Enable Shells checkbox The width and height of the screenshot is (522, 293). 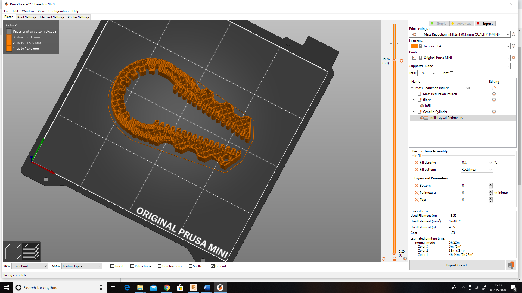point(190,266)
